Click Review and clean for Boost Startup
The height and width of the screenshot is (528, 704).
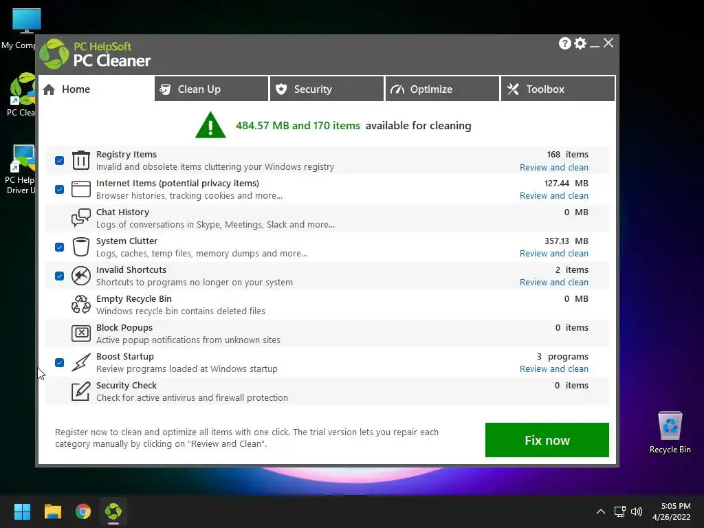(x=554, y=369)
